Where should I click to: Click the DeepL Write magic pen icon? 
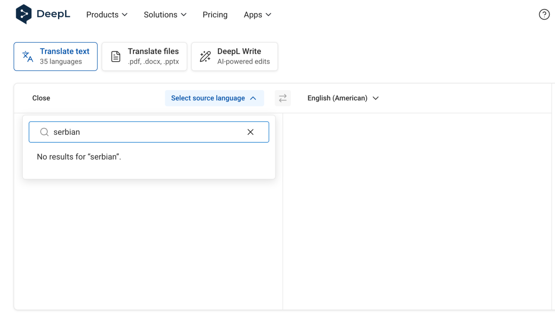(x=205, y=56)
